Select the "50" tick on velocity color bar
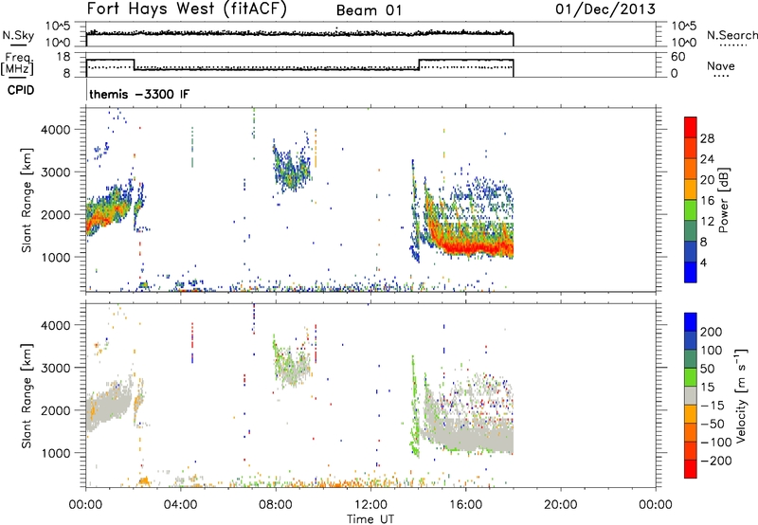Screen dimensions: 758x525 tap(708, 369)
